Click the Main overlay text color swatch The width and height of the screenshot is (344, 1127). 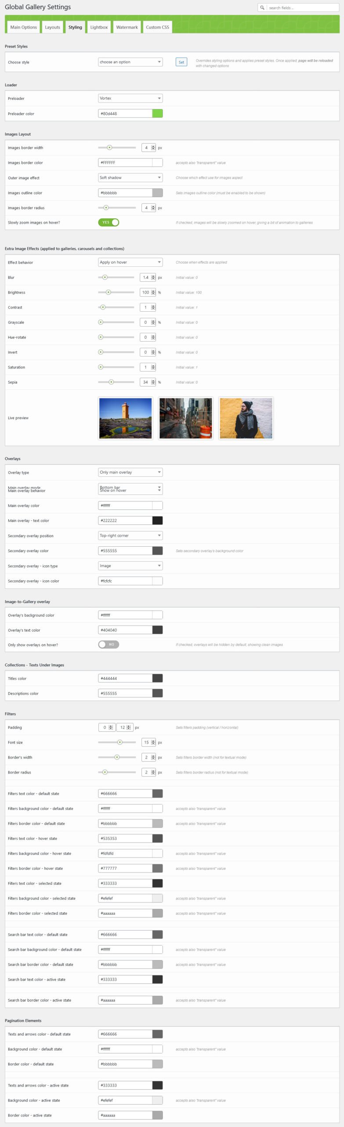pyautogui.click(x=157, y=520)
